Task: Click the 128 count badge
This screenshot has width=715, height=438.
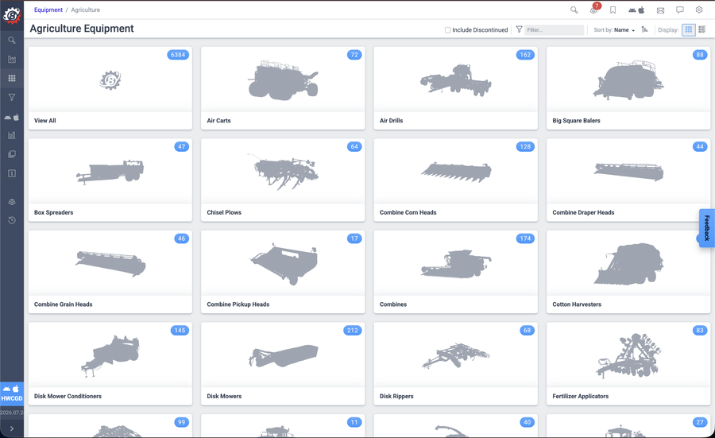Action: 525,146
